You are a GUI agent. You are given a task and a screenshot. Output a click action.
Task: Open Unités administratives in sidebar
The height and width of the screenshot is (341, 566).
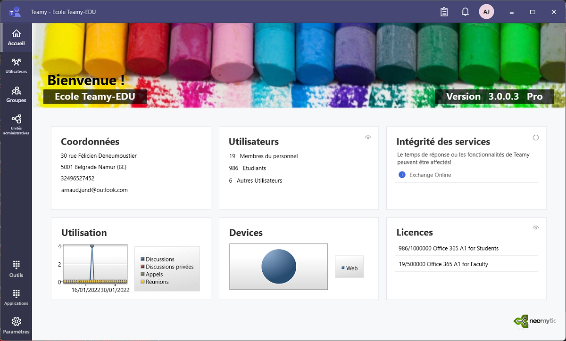pyautogui.click(x=16, y=124)
